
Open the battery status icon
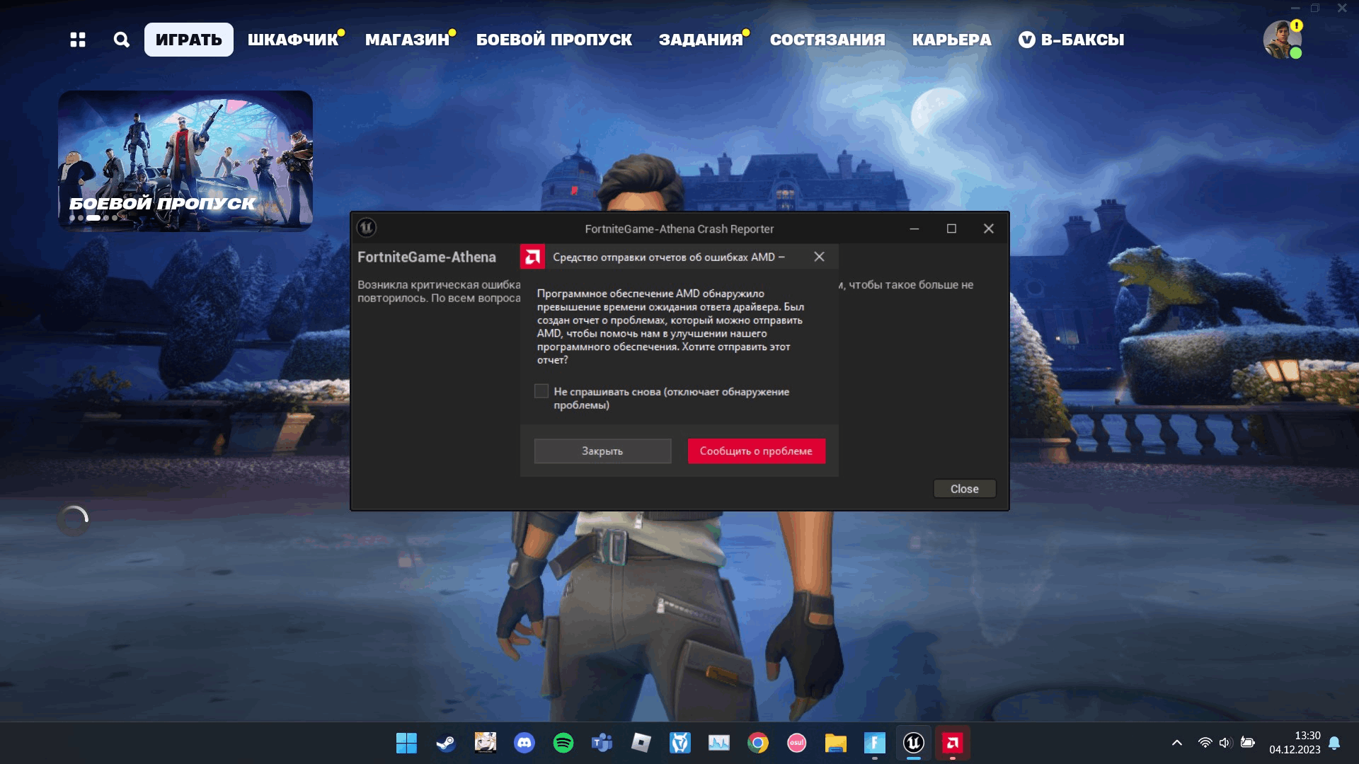tap(1248, 743)
